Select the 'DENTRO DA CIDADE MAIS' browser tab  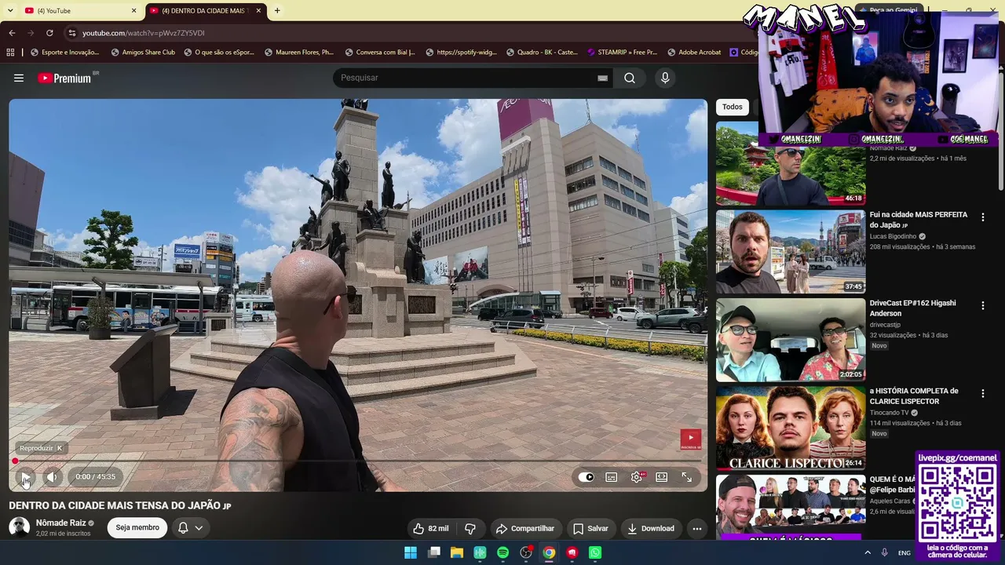(203, 10)
